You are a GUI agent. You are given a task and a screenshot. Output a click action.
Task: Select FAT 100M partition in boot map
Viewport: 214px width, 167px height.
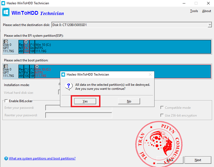point(27,71)
